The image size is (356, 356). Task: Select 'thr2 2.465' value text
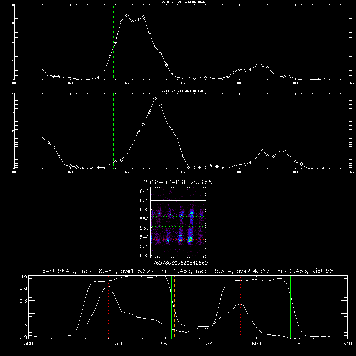click(291, 271)
